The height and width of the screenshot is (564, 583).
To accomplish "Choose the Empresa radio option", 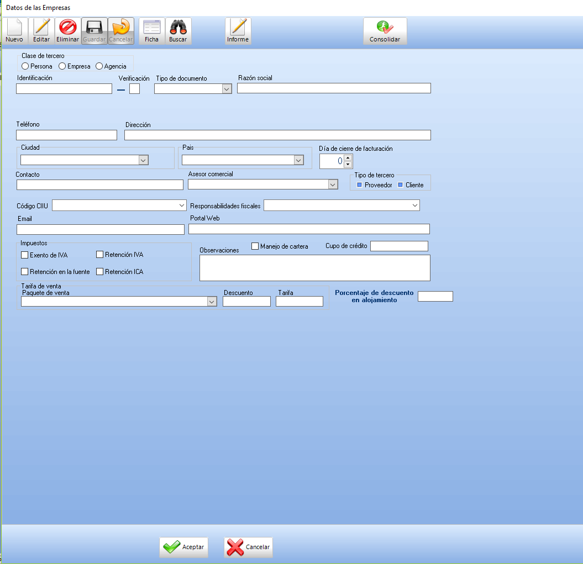I will pyautogui.click(x=62, y=66).
